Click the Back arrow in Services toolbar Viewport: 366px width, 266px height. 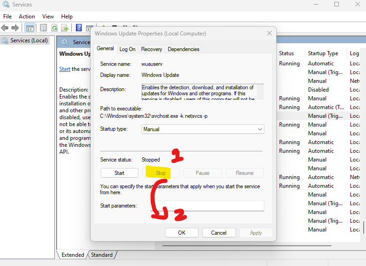5,28
